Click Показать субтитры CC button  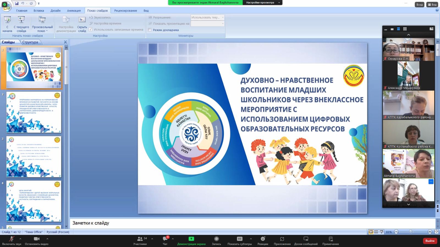(240, 241)
